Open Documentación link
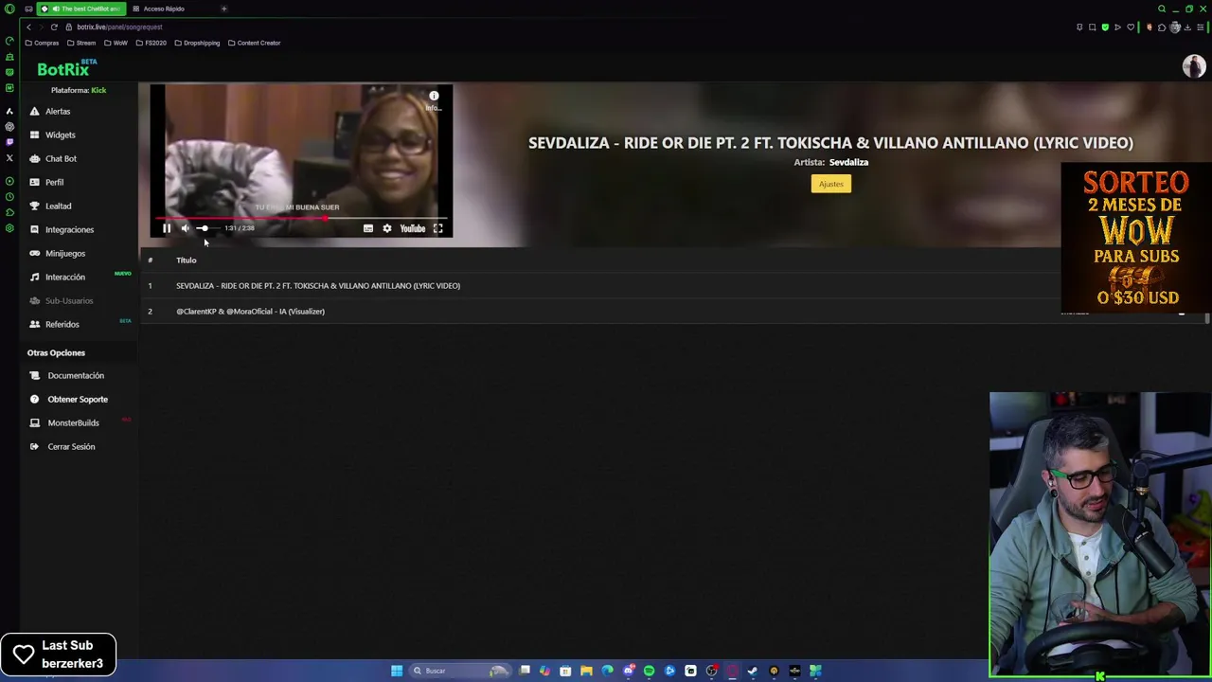This screenshot has height=682, width=1212. 76,375
